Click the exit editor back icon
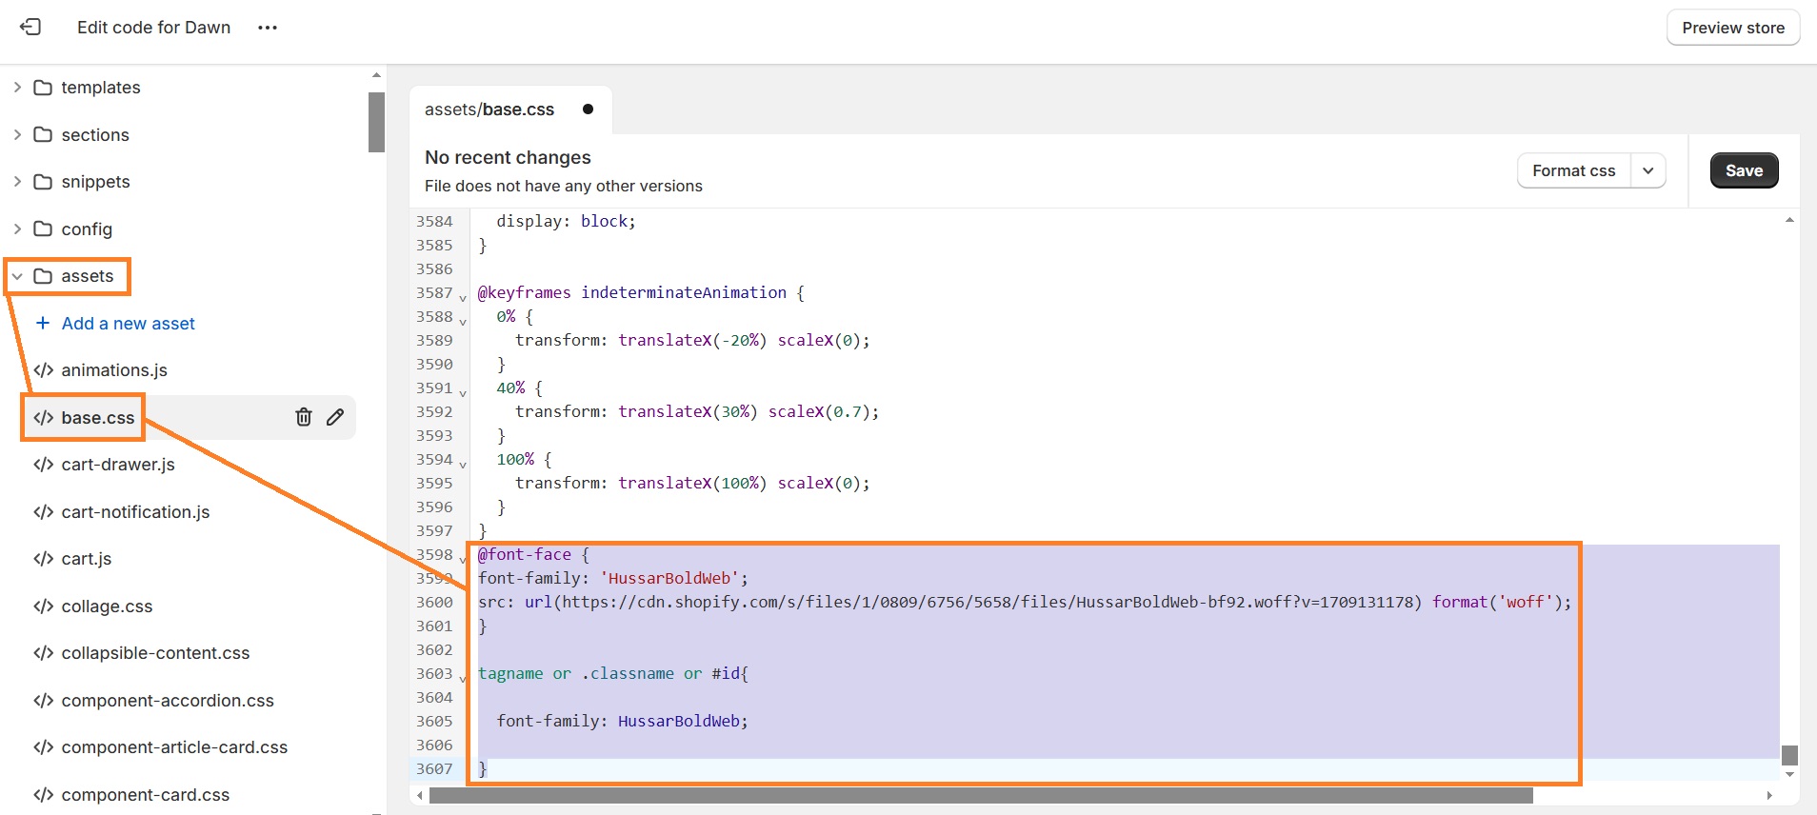The width and height of the screenshot is (1817, 815). click(30, 27)
